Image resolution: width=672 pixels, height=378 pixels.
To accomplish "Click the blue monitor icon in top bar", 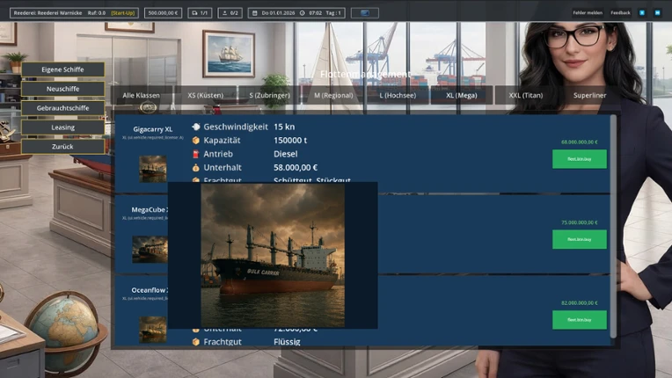I will pyautogui.click(x=365, y=13).
